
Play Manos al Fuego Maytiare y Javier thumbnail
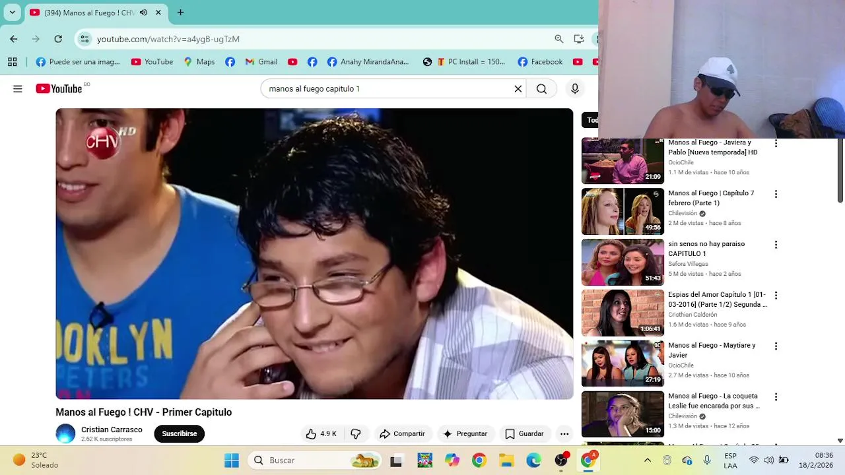(623, 364)
